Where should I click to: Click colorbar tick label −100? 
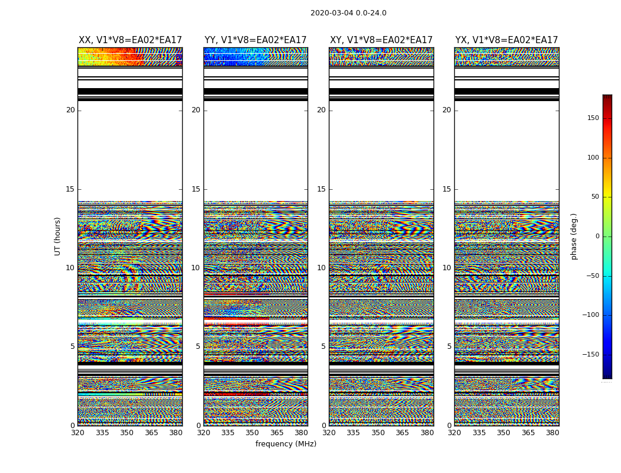click(590, 315)
